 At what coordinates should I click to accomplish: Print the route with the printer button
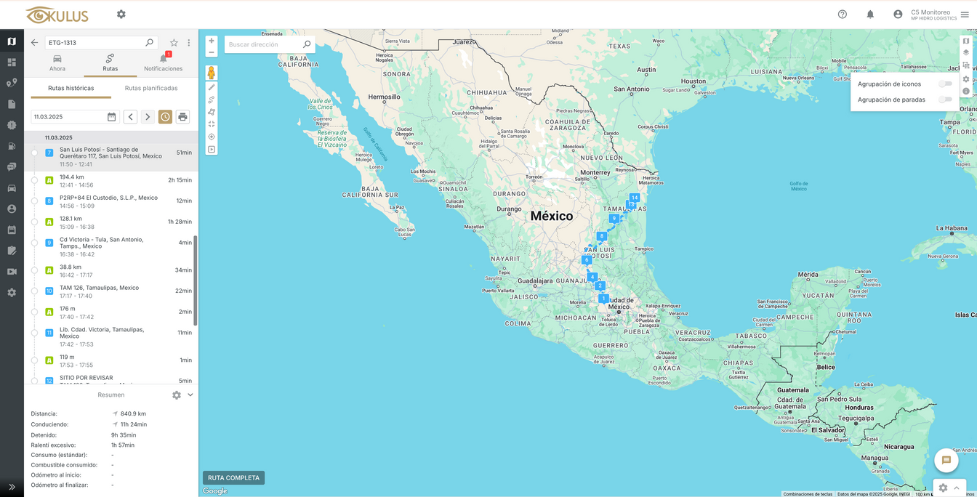pyautogui.click(x=182, y=117)
